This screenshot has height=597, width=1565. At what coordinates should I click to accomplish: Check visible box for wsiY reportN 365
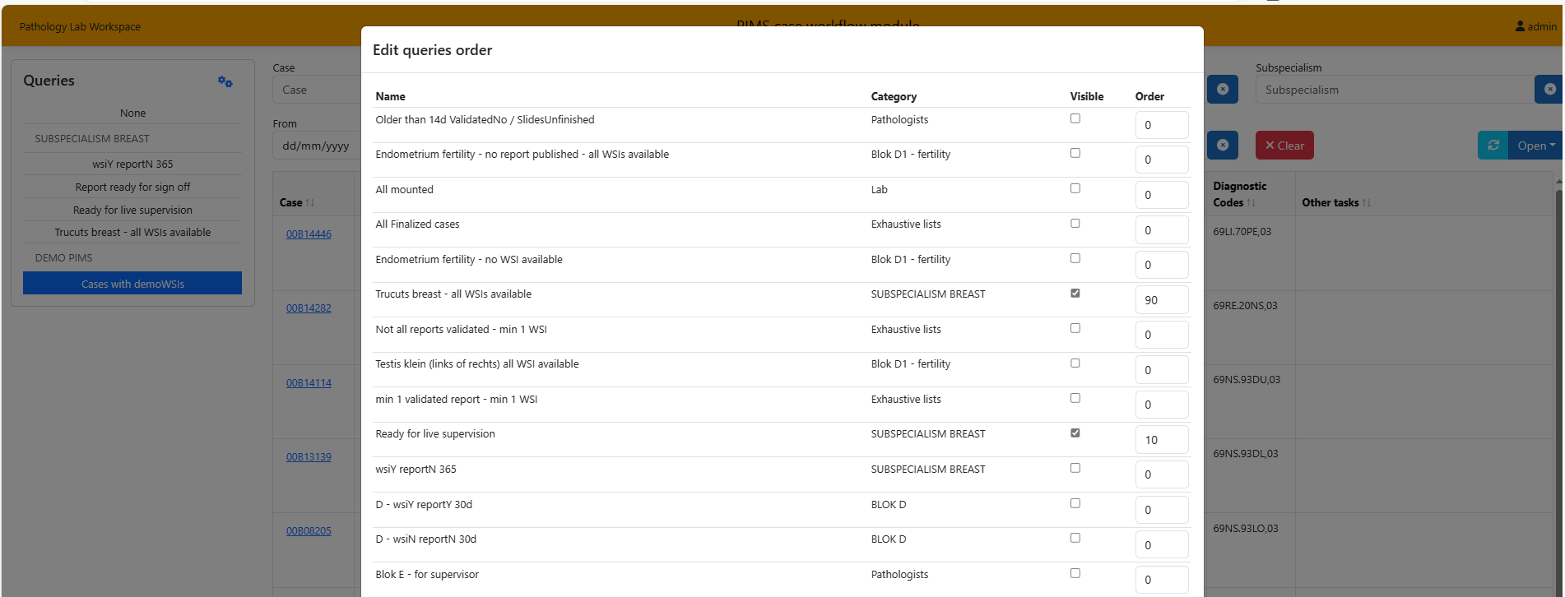pyautogui.click(x=1075, y=468)
